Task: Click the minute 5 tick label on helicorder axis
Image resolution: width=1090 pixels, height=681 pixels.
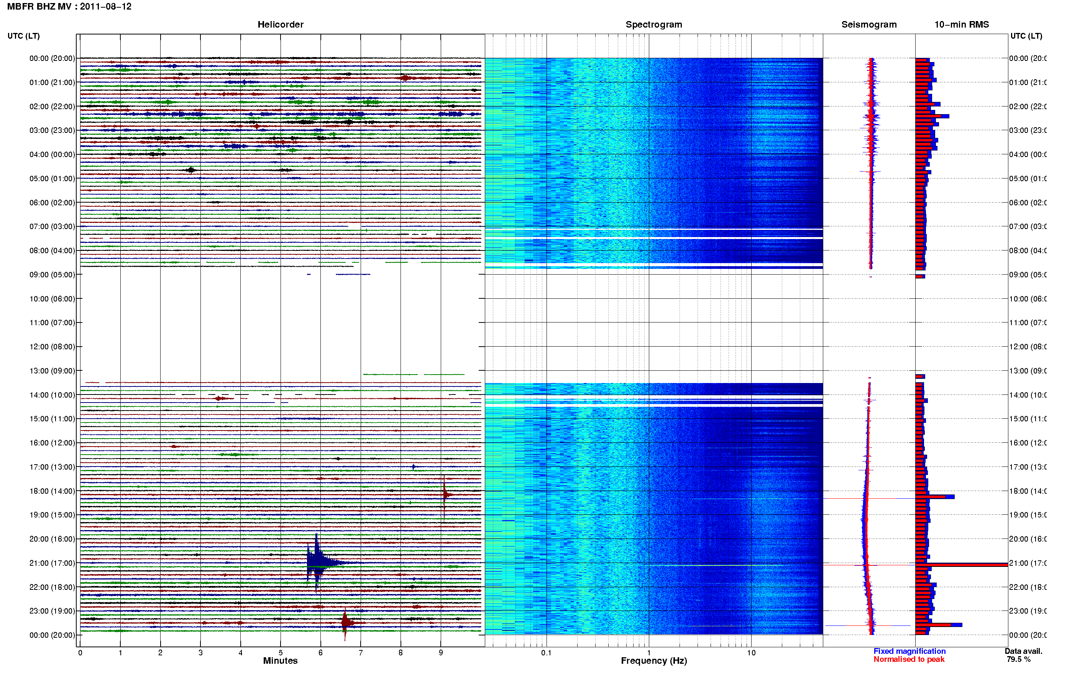Action: click(x=281, y=653)
